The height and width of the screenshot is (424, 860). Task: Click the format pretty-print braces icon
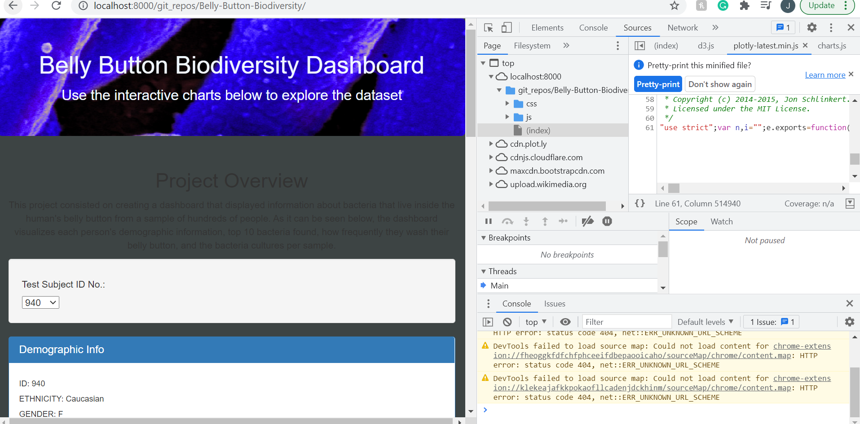(x=639, y=203)
